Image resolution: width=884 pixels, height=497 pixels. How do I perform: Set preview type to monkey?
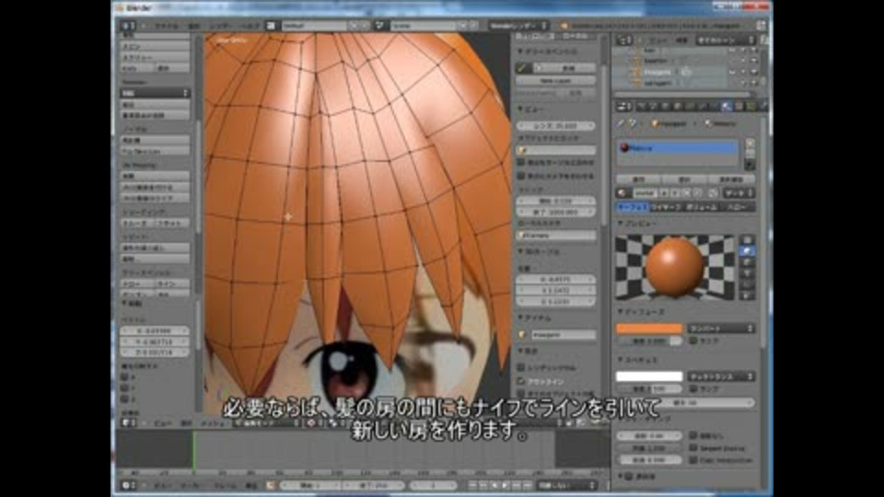pyautogui.click(x=748, y=274)
